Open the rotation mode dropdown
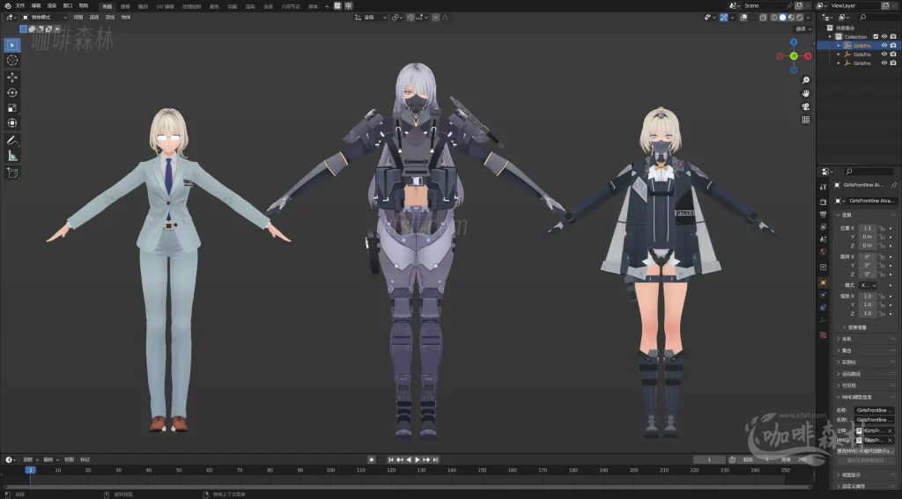The width and height of the screenshot is (902, 499). point(868,285)
